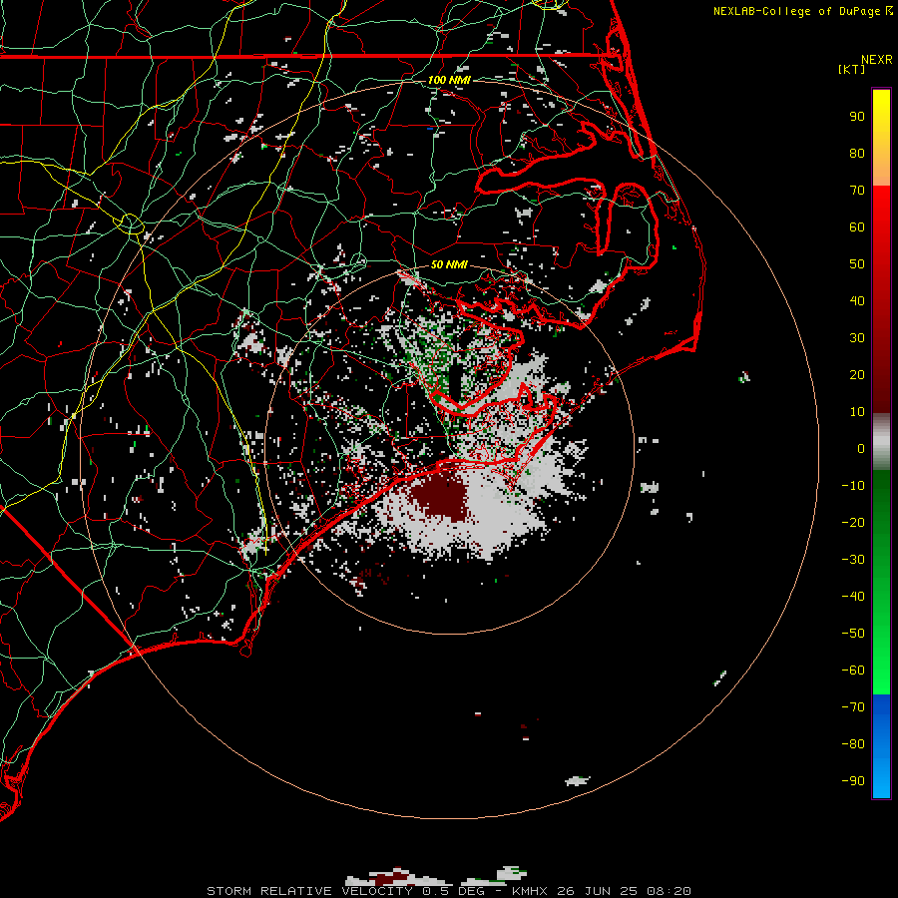The height and width of the screenshot is (898, 898).
Task: Click the [KT] units label above the scale
Action: (852, 69)
